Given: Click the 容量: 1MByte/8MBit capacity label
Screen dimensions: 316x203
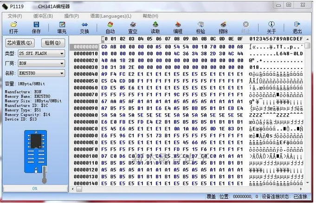Looking at the screenshot, I should (25, 84).
